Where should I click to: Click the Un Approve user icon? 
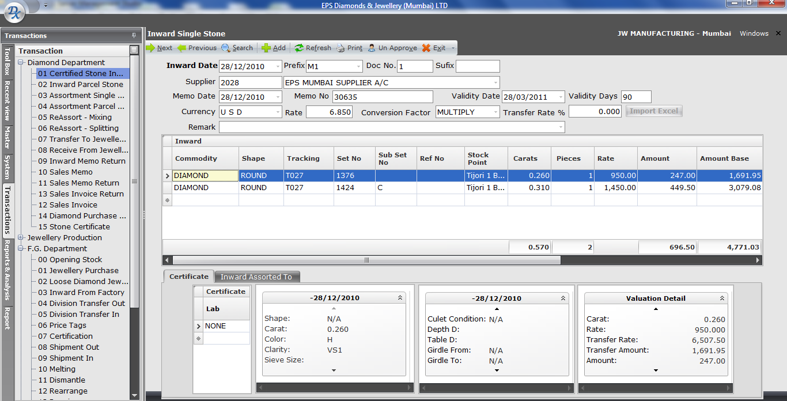click(372, 48)
